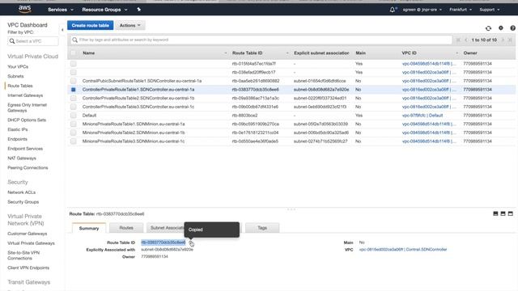Check MinionsPrivateRouteTable3 row checkbox
The height and width of the screenshot is (291, 518).
[x=74, y=141]
